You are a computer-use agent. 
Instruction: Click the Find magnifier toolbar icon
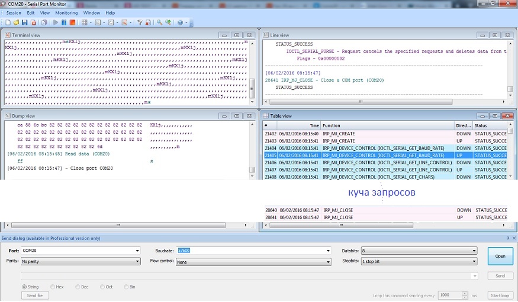point(159,22)
